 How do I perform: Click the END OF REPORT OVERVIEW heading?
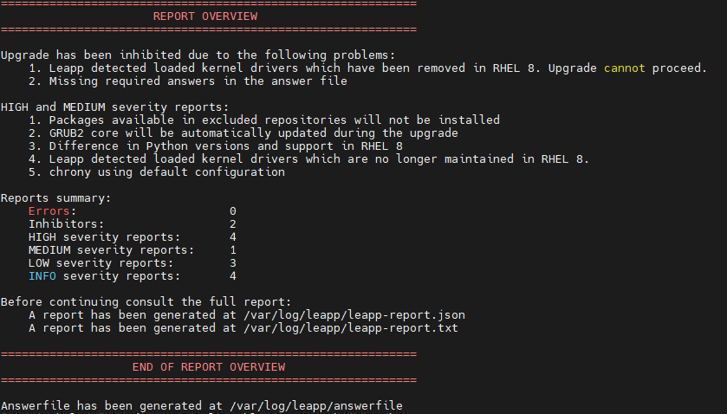coord(208,367)
